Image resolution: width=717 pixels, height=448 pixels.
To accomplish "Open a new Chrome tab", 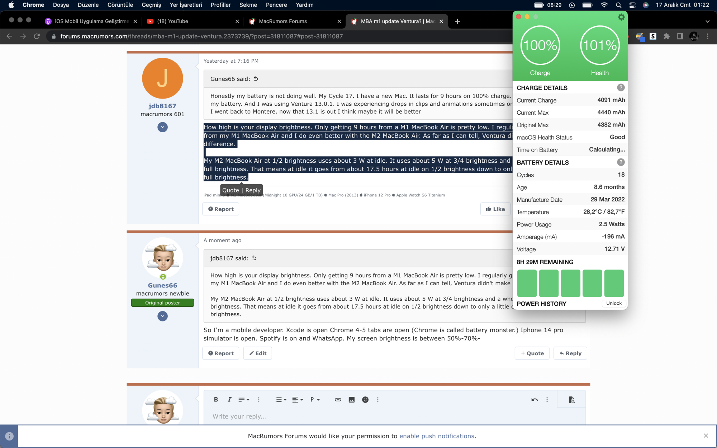I will click(457, 22).
